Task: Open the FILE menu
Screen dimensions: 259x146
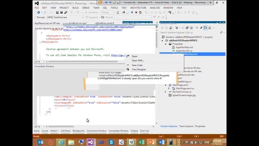Action: (36, 8)
